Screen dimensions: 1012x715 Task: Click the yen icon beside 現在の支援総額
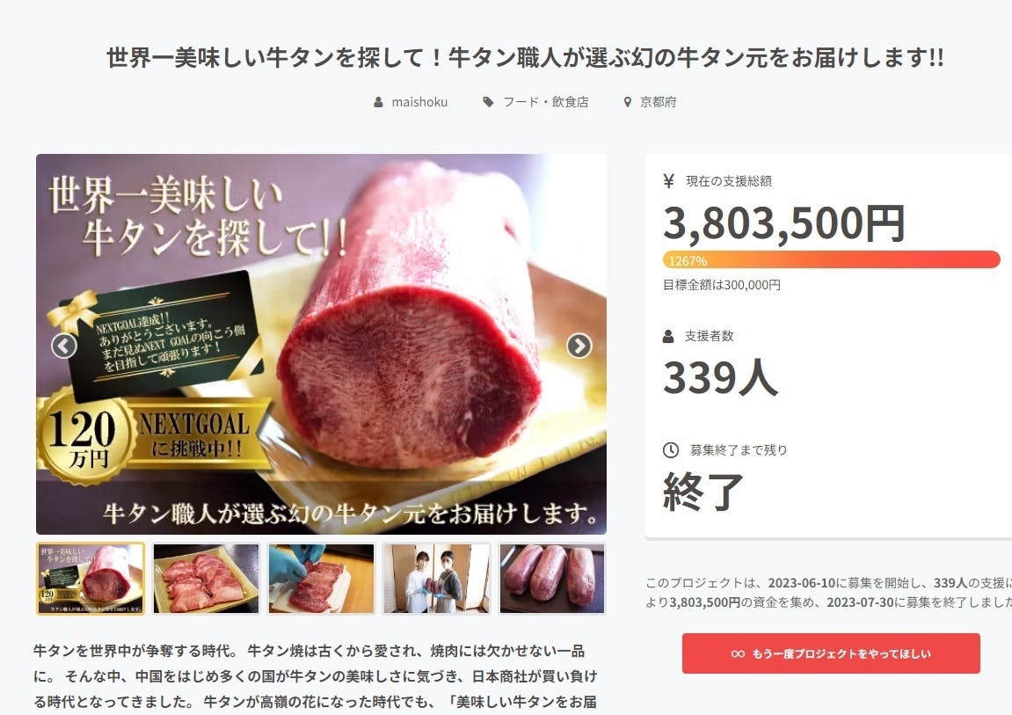[x=668, y=180]
